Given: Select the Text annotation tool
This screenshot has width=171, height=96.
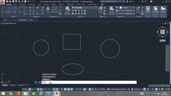Looking at the screenshot, I should pyautogui.click(x=48, y=10).
